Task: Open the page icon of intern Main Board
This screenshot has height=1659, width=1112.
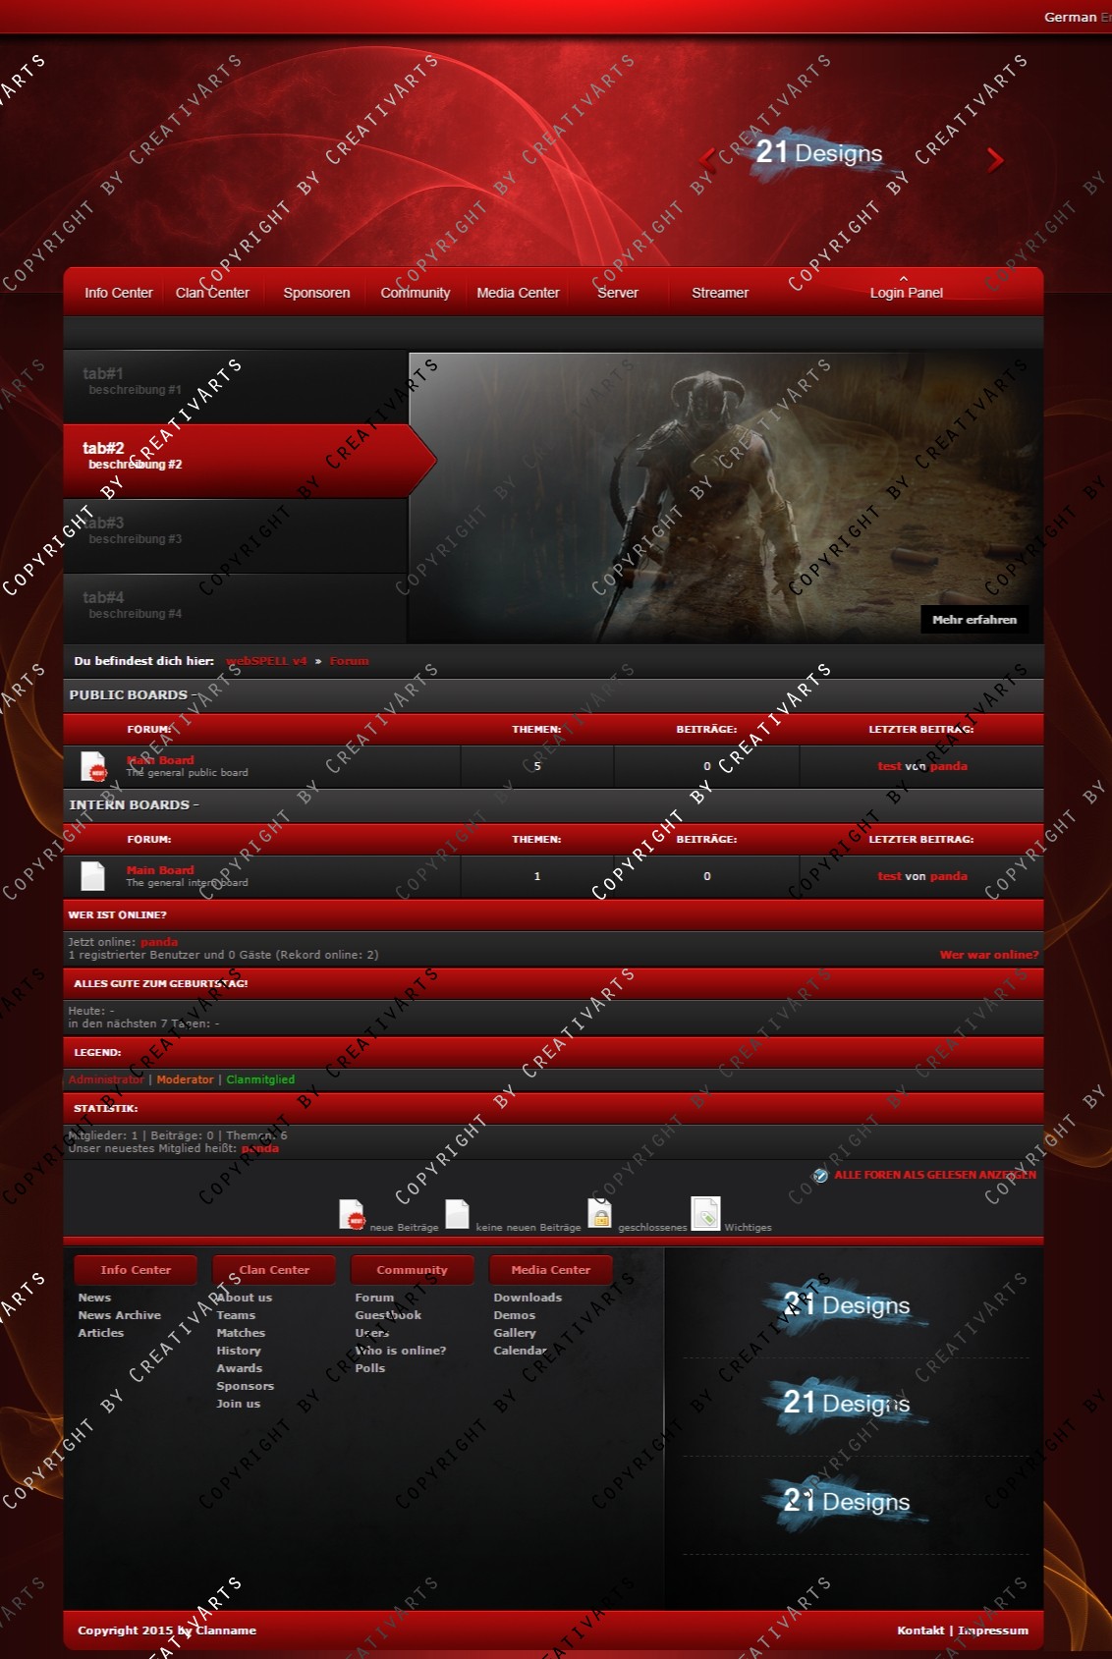Action: tap(92, 875)
